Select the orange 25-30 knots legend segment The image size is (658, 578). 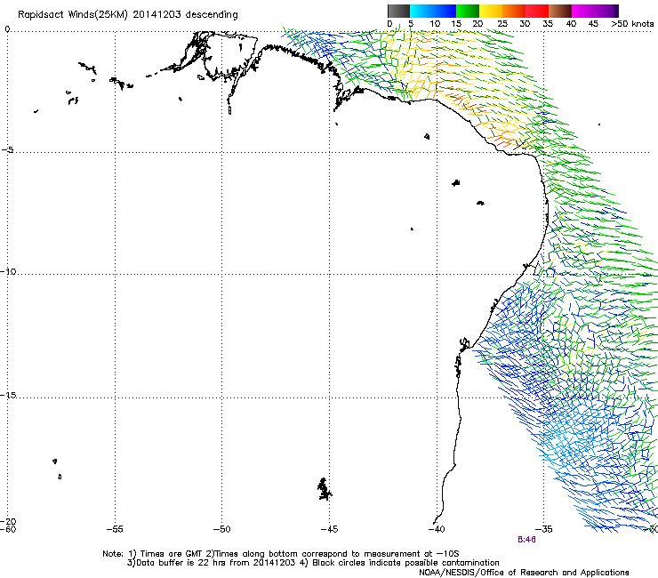514,11
